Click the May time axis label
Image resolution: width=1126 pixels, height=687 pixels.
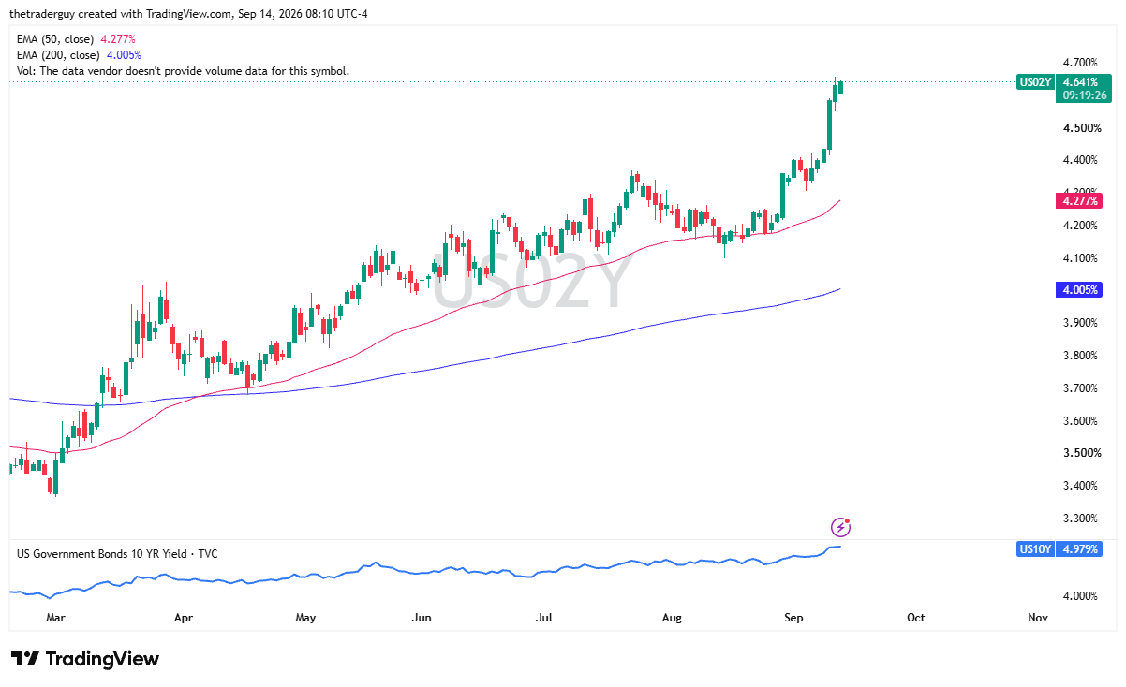point(306,618)
